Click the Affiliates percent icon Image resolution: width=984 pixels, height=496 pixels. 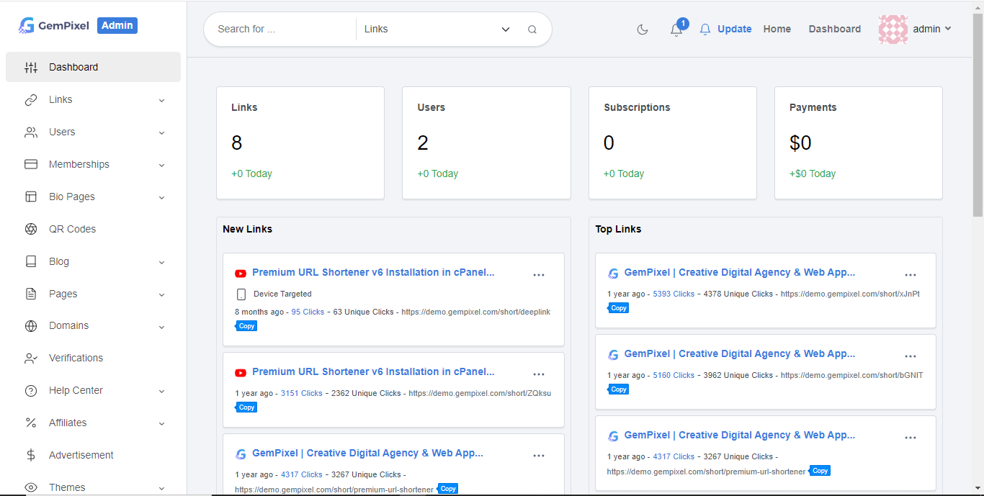[x=31, y=423]
